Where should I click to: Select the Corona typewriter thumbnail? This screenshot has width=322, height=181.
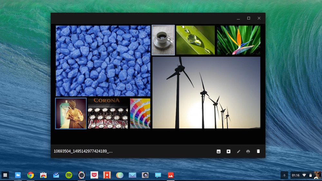pos(108,113)
